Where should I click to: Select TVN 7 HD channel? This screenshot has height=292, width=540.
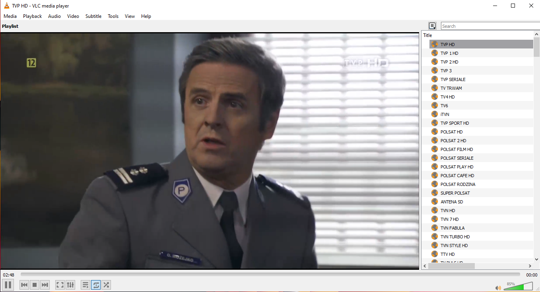481,219
